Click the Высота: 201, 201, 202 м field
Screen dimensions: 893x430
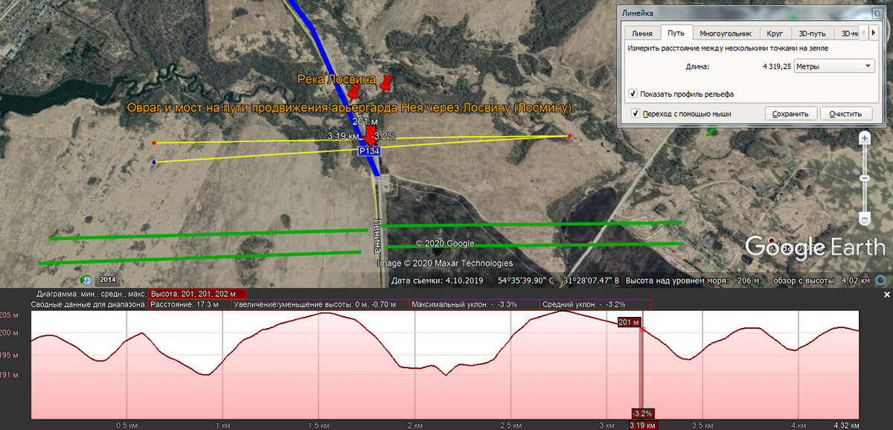[197, 294]
